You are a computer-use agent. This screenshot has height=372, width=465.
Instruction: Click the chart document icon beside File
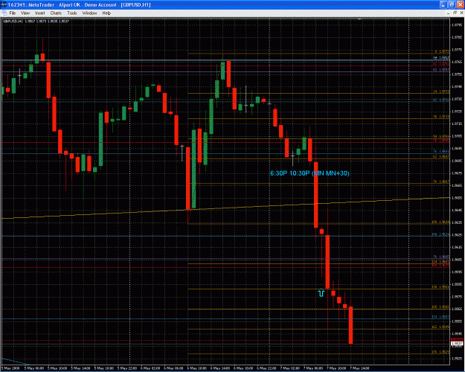pyautogui.click(x=4, y=13)
